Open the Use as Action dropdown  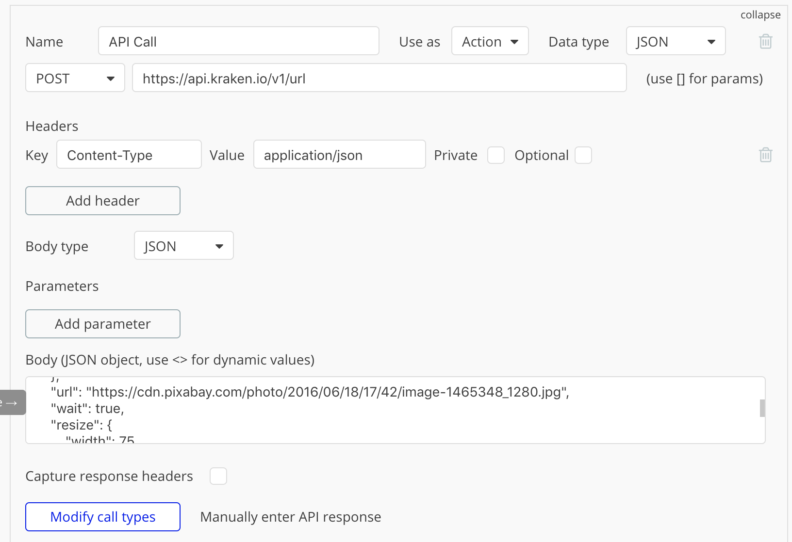[x=490, y=41]
